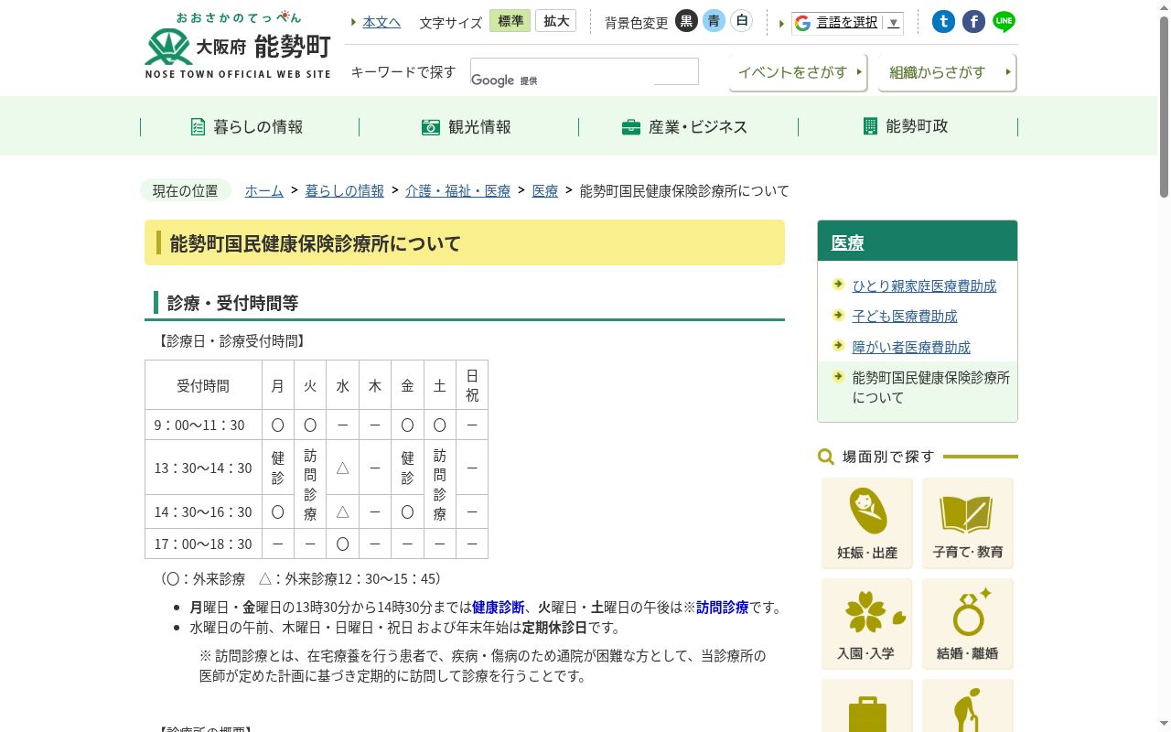Open 能勢町国民健康保険診療所について sidebar item
The image size is (1171, 732).
[931, 387]
